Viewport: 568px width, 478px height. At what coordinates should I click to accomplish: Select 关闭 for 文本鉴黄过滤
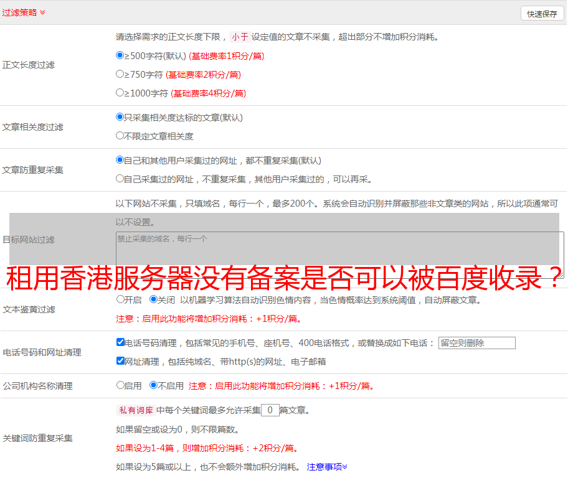click(x=153, y=299)
